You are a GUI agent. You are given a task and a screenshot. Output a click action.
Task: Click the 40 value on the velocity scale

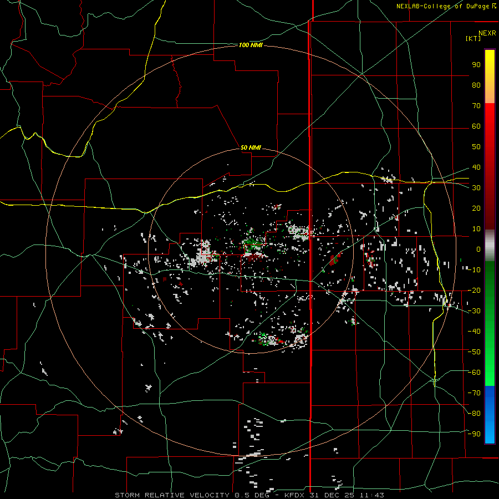pyautogui.click(x=476, y=167)
